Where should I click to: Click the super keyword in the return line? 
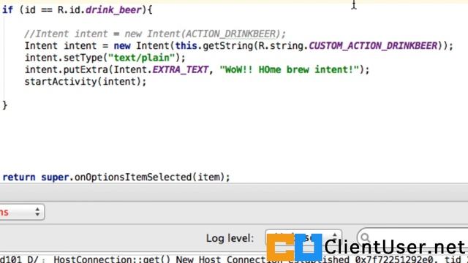point(55,177)
